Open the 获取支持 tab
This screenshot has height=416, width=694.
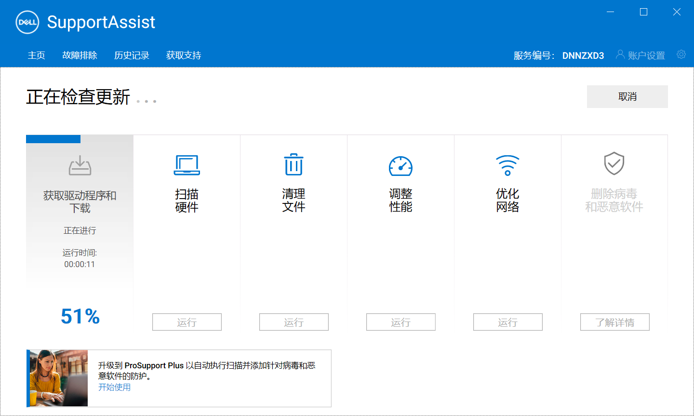pyautogui.click(x=184, y=55)
